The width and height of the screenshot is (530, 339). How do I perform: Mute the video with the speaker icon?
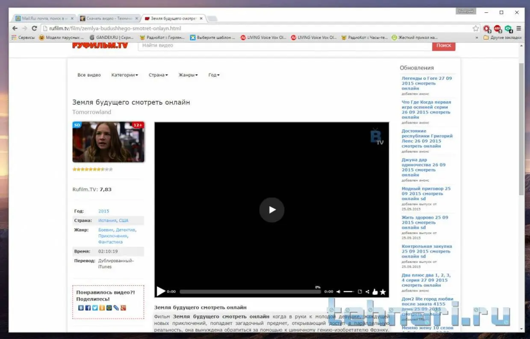pyautogui.click(x=339, y=292)
